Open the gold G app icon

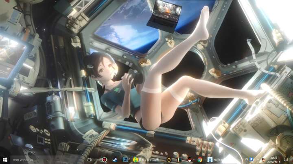pyautogui.click(x=169, y=160)
